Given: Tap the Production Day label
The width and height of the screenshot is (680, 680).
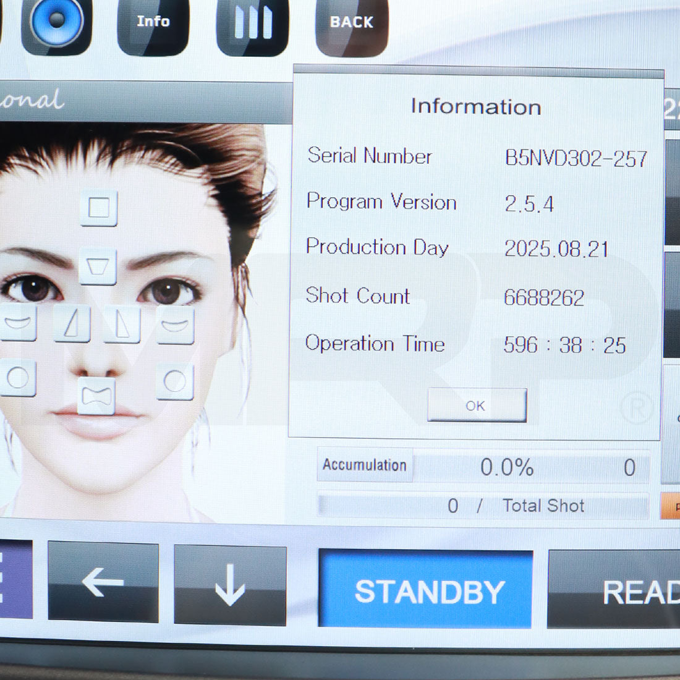Looking at the screenshot, I should [x=377, y=247].
